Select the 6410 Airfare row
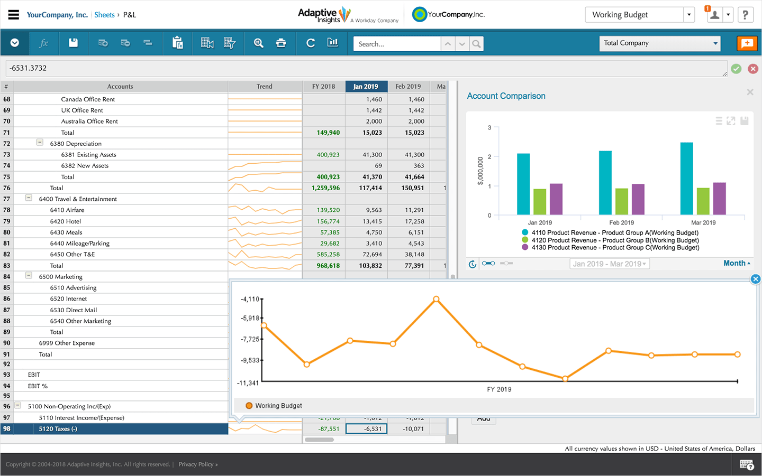This screenshot has height=476, width=762. [x=120, y=210]
